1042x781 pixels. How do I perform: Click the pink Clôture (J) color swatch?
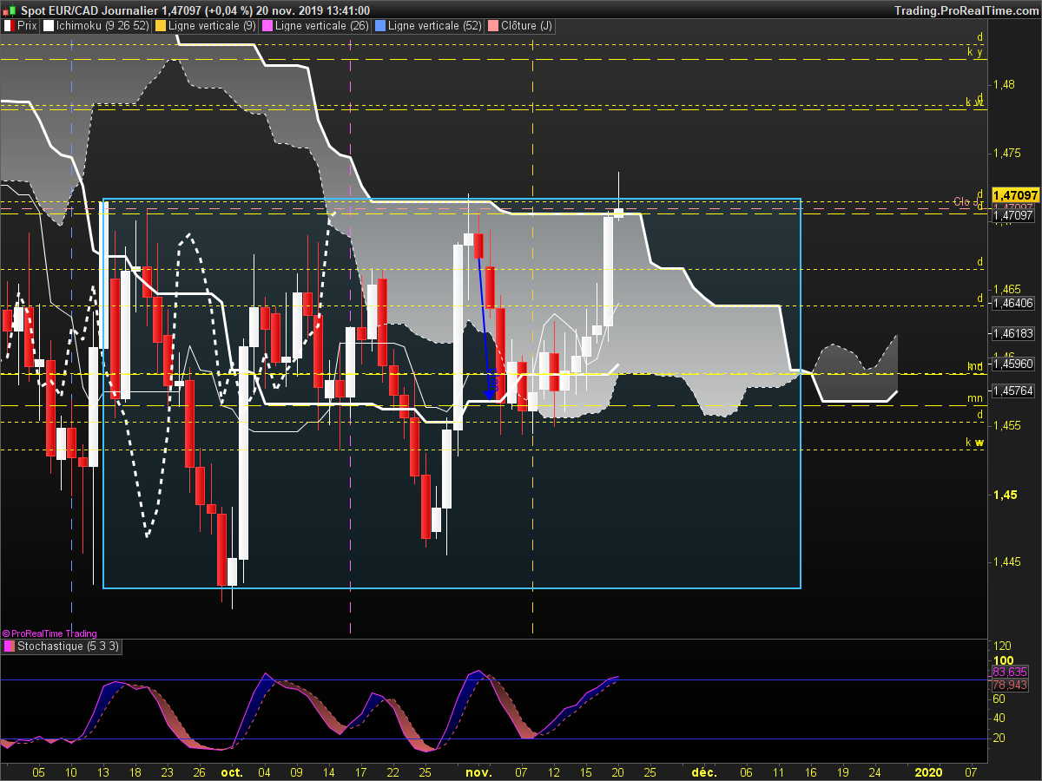point(492,26)
